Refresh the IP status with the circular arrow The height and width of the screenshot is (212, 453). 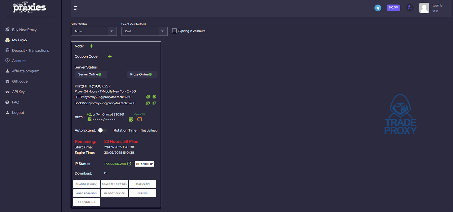130,164
